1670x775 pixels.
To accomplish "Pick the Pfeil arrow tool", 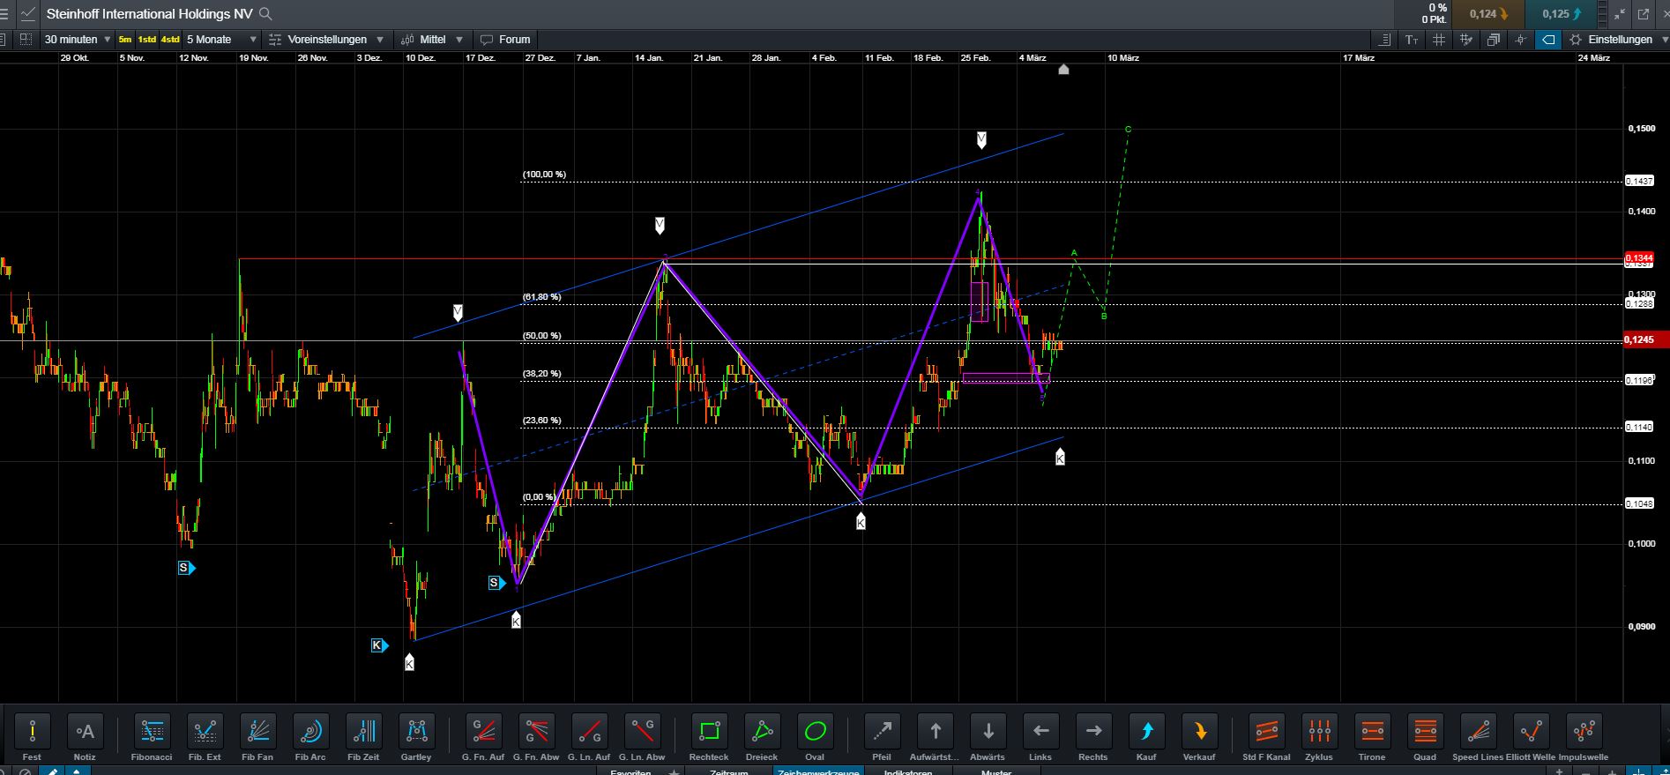I will [882, 731].
